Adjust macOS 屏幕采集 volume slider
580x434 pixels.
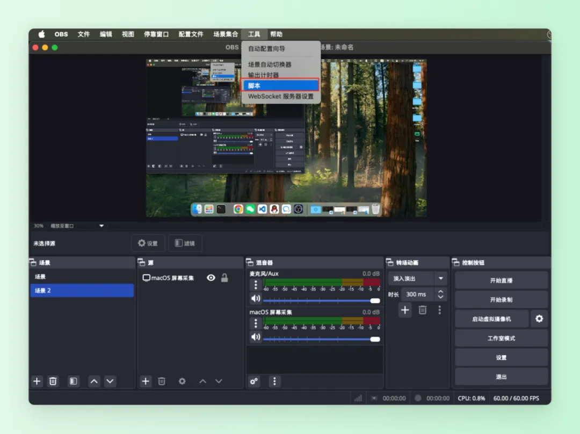tap(321, 339)
